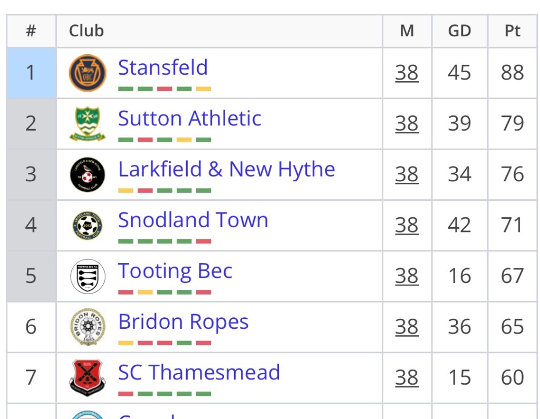This screenshot has width=540, height=419.
Task: Click Stansfeld's matches played number 38
Action: coord(407,73)
